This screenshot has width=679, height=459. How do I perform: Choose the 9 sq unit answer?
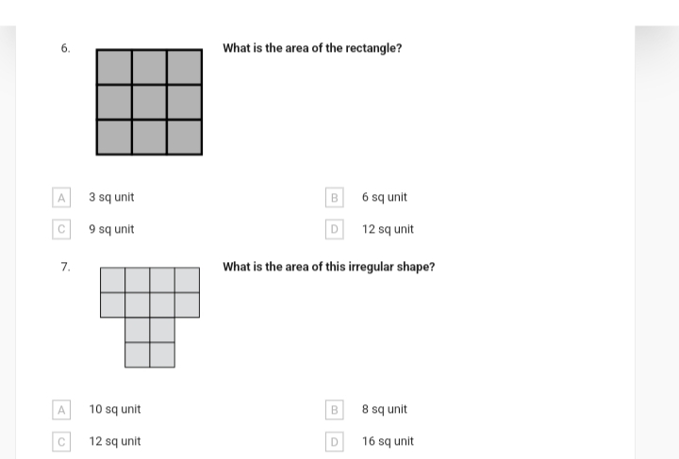tap(111, 229)
